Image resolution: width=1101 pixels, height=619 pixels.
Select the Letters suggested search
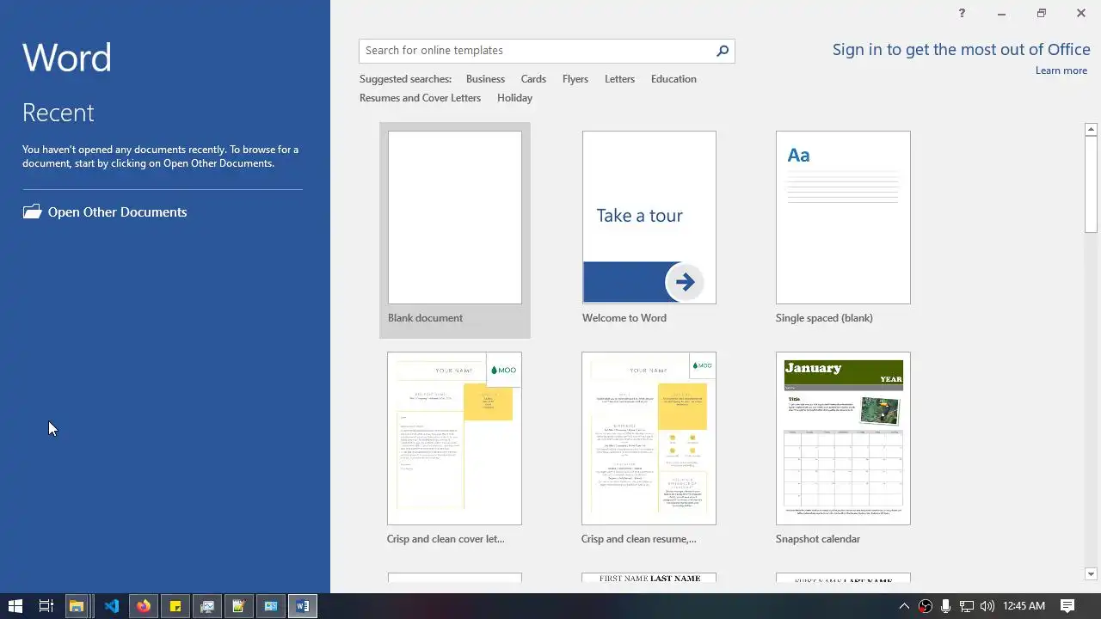pyautogui.click(x=619, y=79)
